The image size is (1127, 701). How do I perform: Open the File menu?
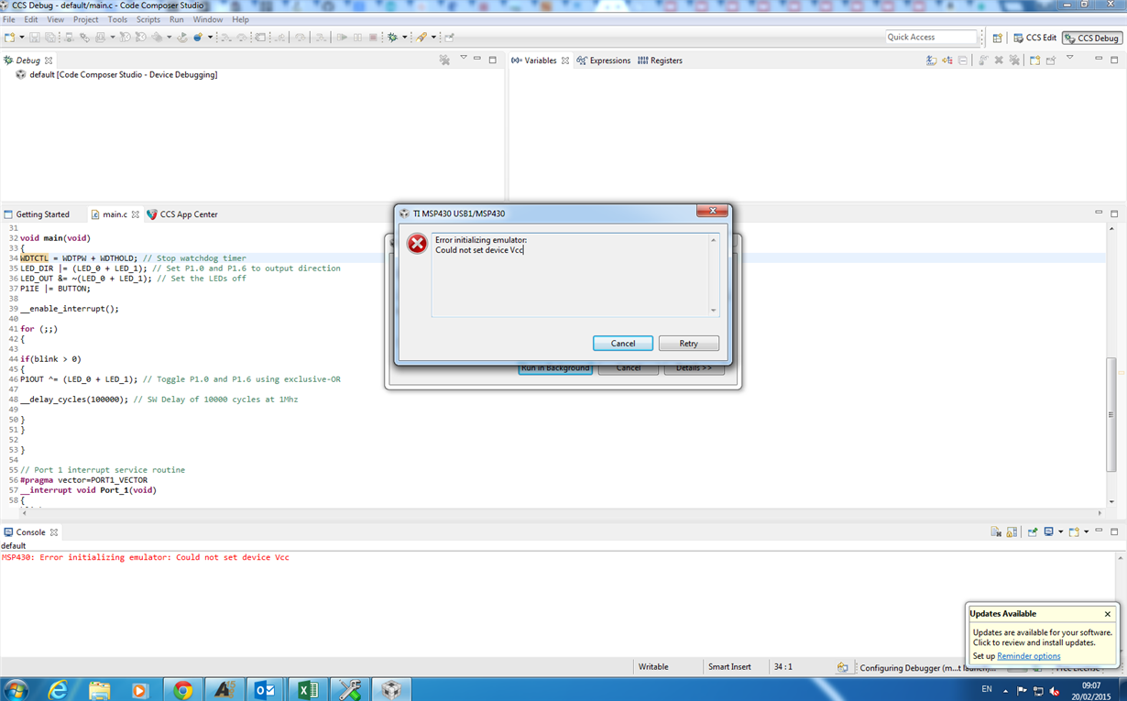point(9,19)
